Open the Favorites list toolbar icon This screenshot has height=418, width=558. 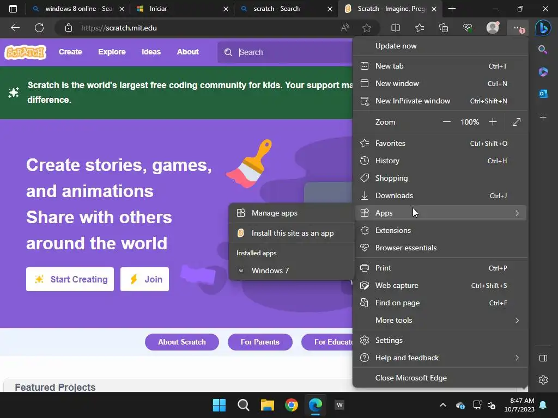pos(420,28)
